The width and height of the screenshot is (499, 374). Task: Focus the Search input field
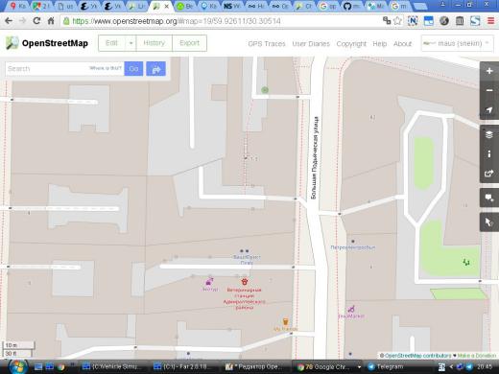point(46,69)
